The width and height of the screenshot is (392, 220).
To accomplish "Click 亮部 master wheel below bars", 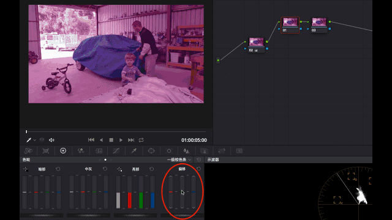I will coord(135,215).
